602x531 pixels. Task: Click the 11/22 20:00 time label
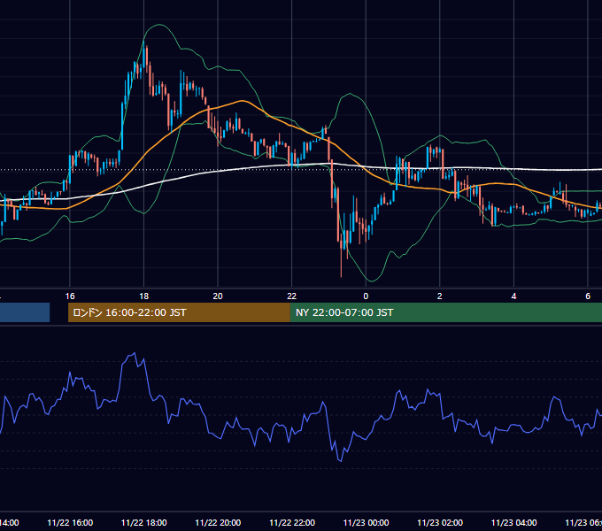(218, 522)
